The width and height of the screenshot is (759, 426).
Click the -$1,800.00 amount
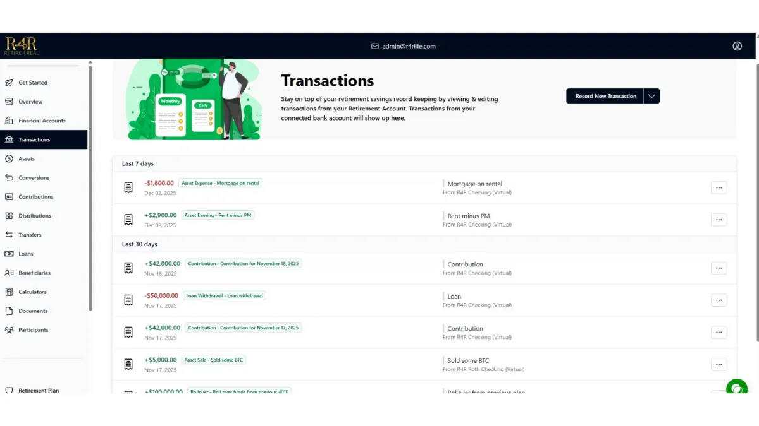[159, 183]
